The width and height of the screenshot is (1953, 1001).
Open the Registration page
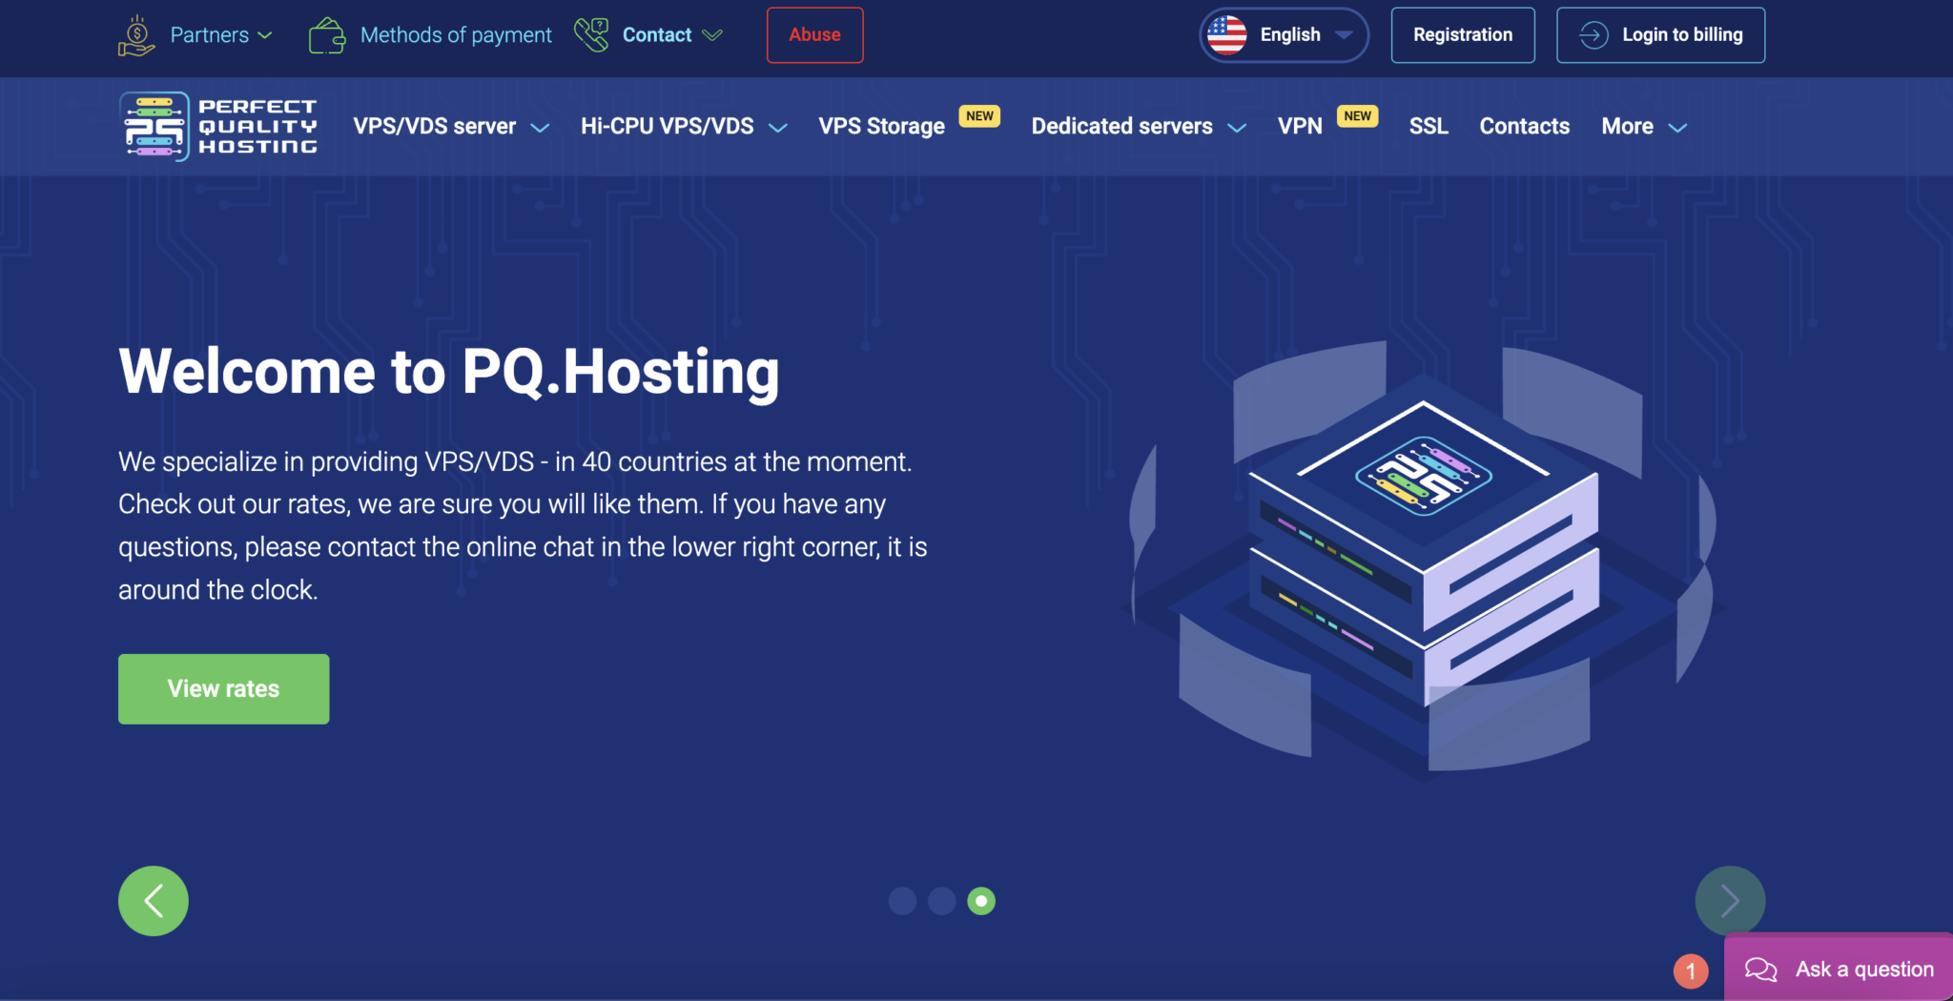1463,34
